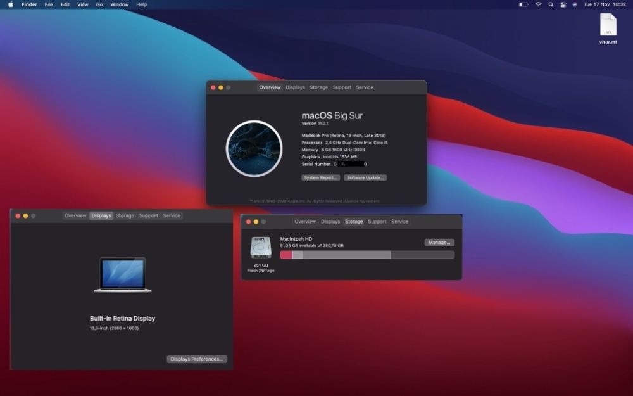Click the battery status icon in menu bar
Viewport: 633px width, 396px height.
(523, 4)
